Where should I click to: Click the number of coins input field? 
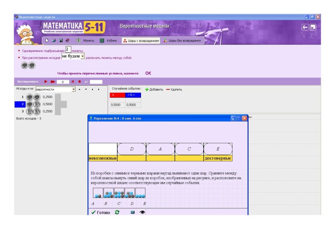[x=68, y=49]
